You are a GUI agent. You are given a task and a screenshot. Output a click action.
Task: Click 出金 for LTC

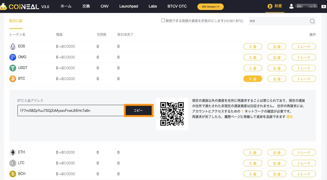coord(277,163)
